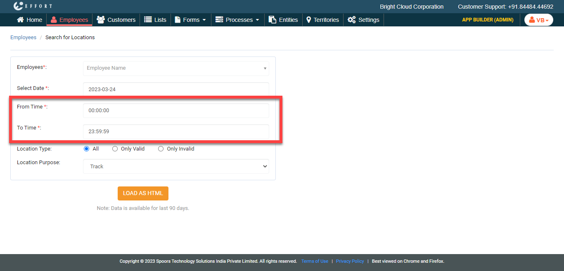Click the Customers group icon
This screenshot has height=271, width=564.
pos(100,20)
